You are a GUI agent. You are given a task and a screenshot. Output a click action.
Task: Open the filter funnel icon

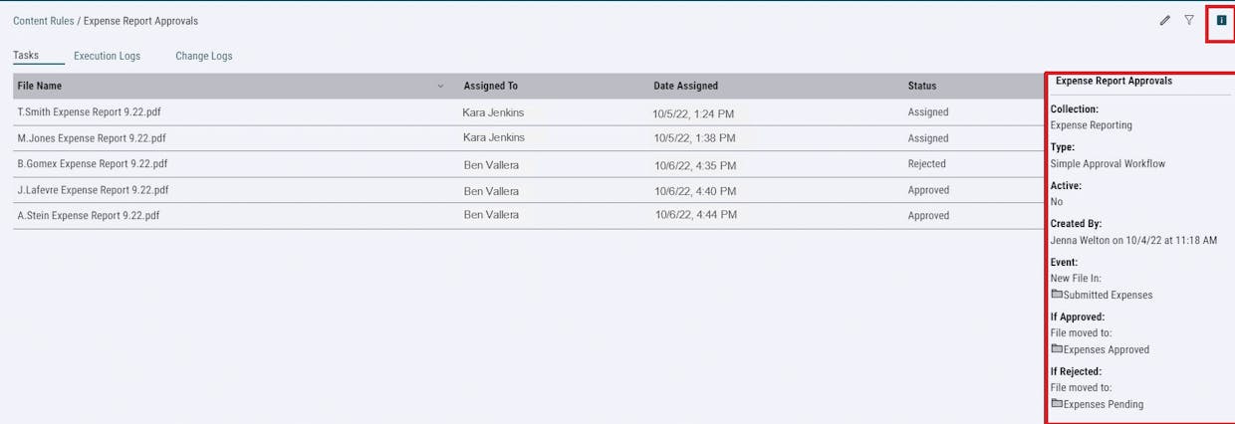pos(1189,20)
